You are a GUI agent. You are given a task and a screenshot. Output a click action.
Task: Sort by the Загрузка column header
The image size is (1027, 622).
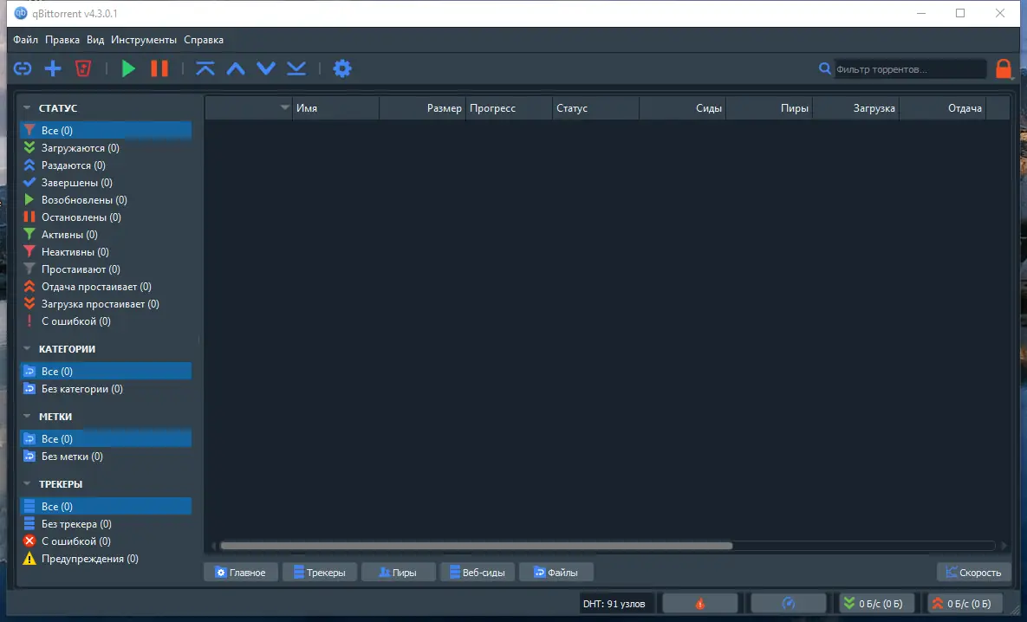tap(855, 108)
